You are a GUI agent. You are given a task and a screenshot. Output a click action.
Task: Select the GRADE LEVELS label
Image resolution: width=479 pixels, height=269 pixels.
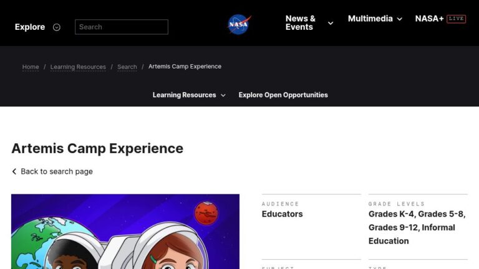click(x=396, y=204)
